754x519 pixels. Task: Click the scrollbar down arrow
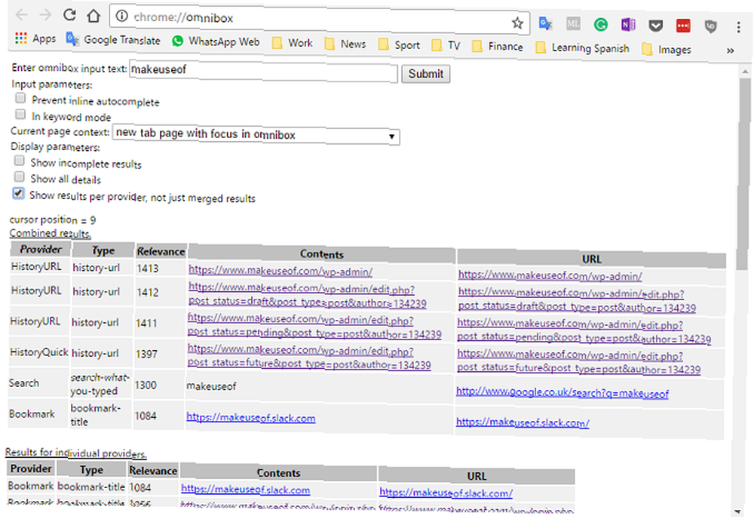click(x=737, y=511)
